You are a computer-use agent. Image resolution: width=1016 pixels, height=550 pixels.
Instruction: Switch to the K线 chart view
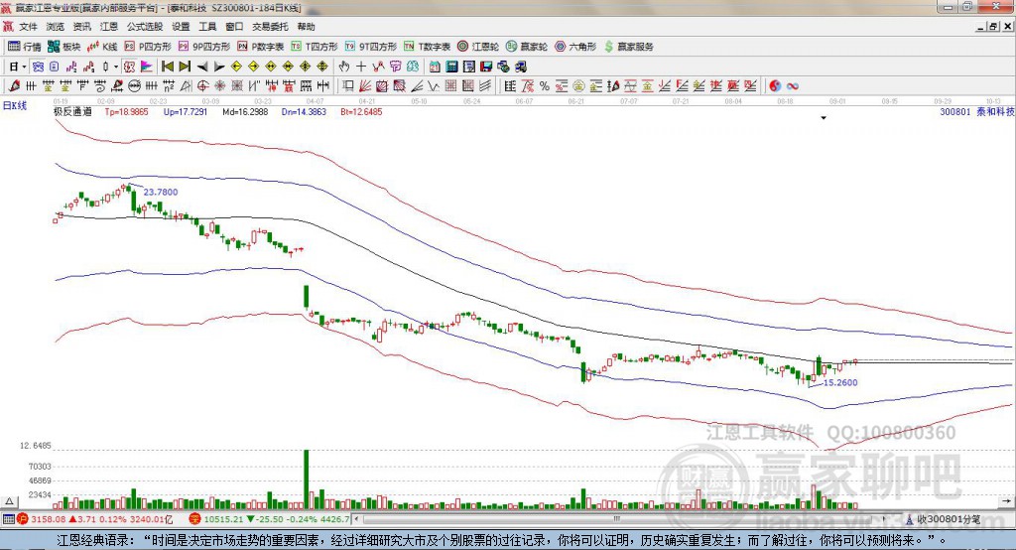(102, 47)
